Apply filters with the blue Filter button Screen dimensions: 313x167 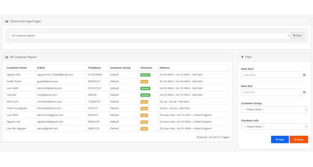280,139
